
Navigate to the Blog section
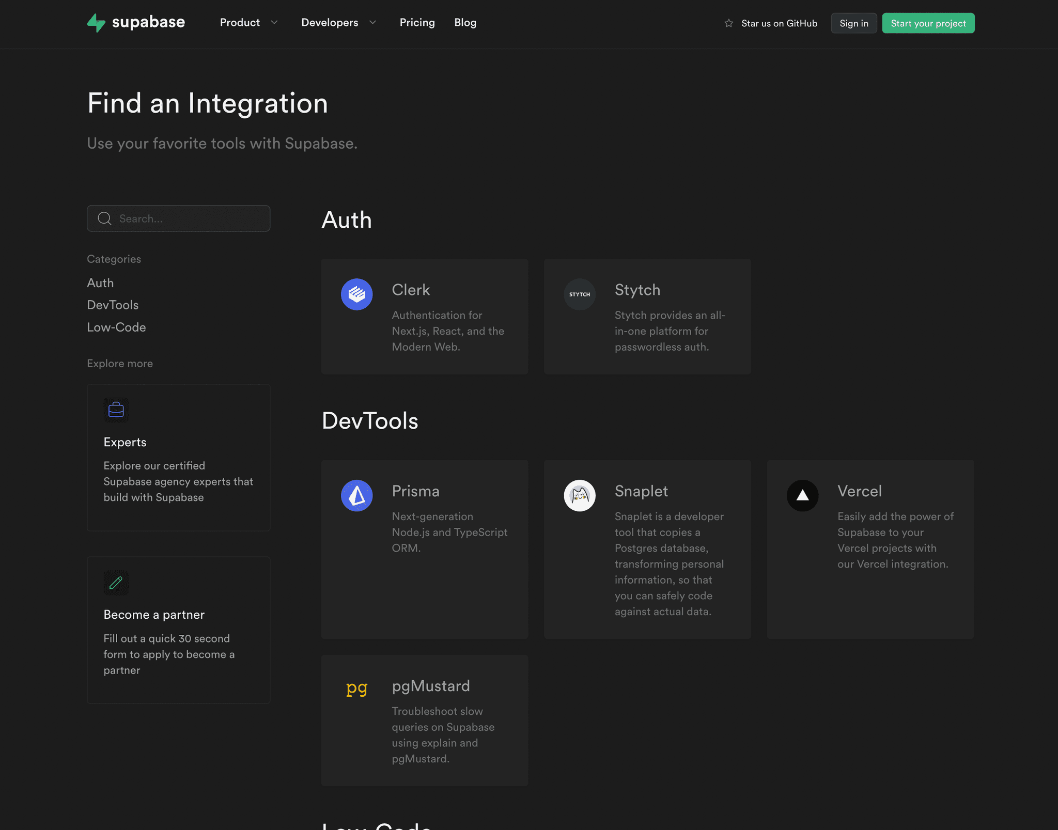point(465,23)
